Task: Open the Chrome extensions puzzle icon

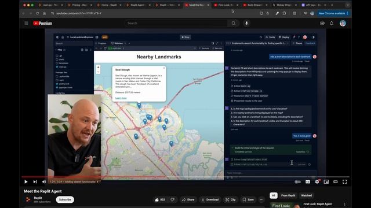Action: click(284, 13)
